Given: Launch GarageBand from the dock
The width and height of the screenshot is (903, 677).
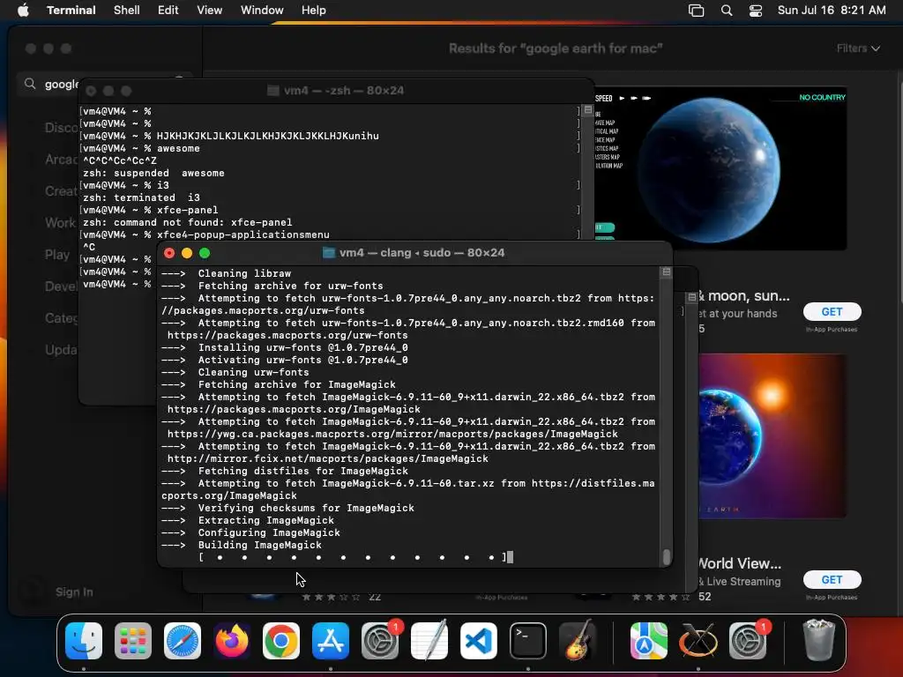Looking at the screenshot, I should tap(578, 641).
